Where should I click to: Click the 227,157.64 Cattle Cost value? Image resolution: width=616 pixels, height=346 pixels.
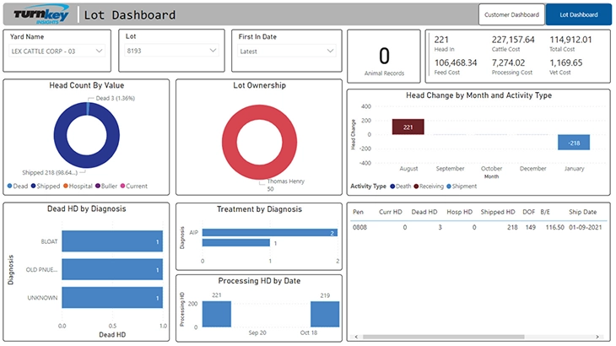(513, 40)
